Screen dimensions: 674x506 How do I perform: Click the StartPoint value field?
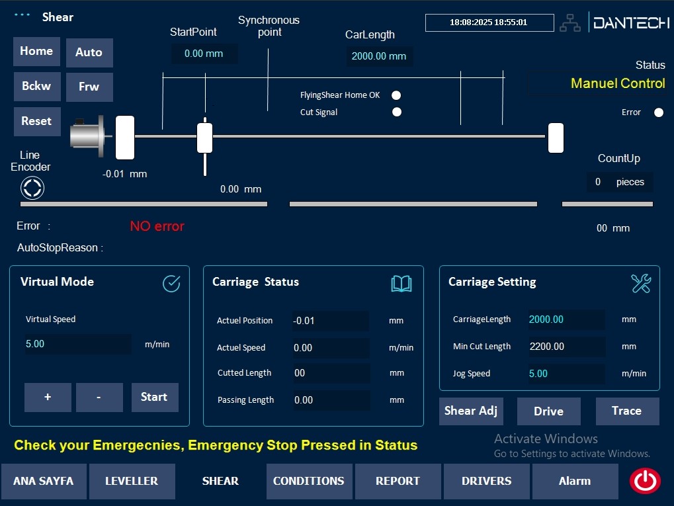[x=204, y=54]
